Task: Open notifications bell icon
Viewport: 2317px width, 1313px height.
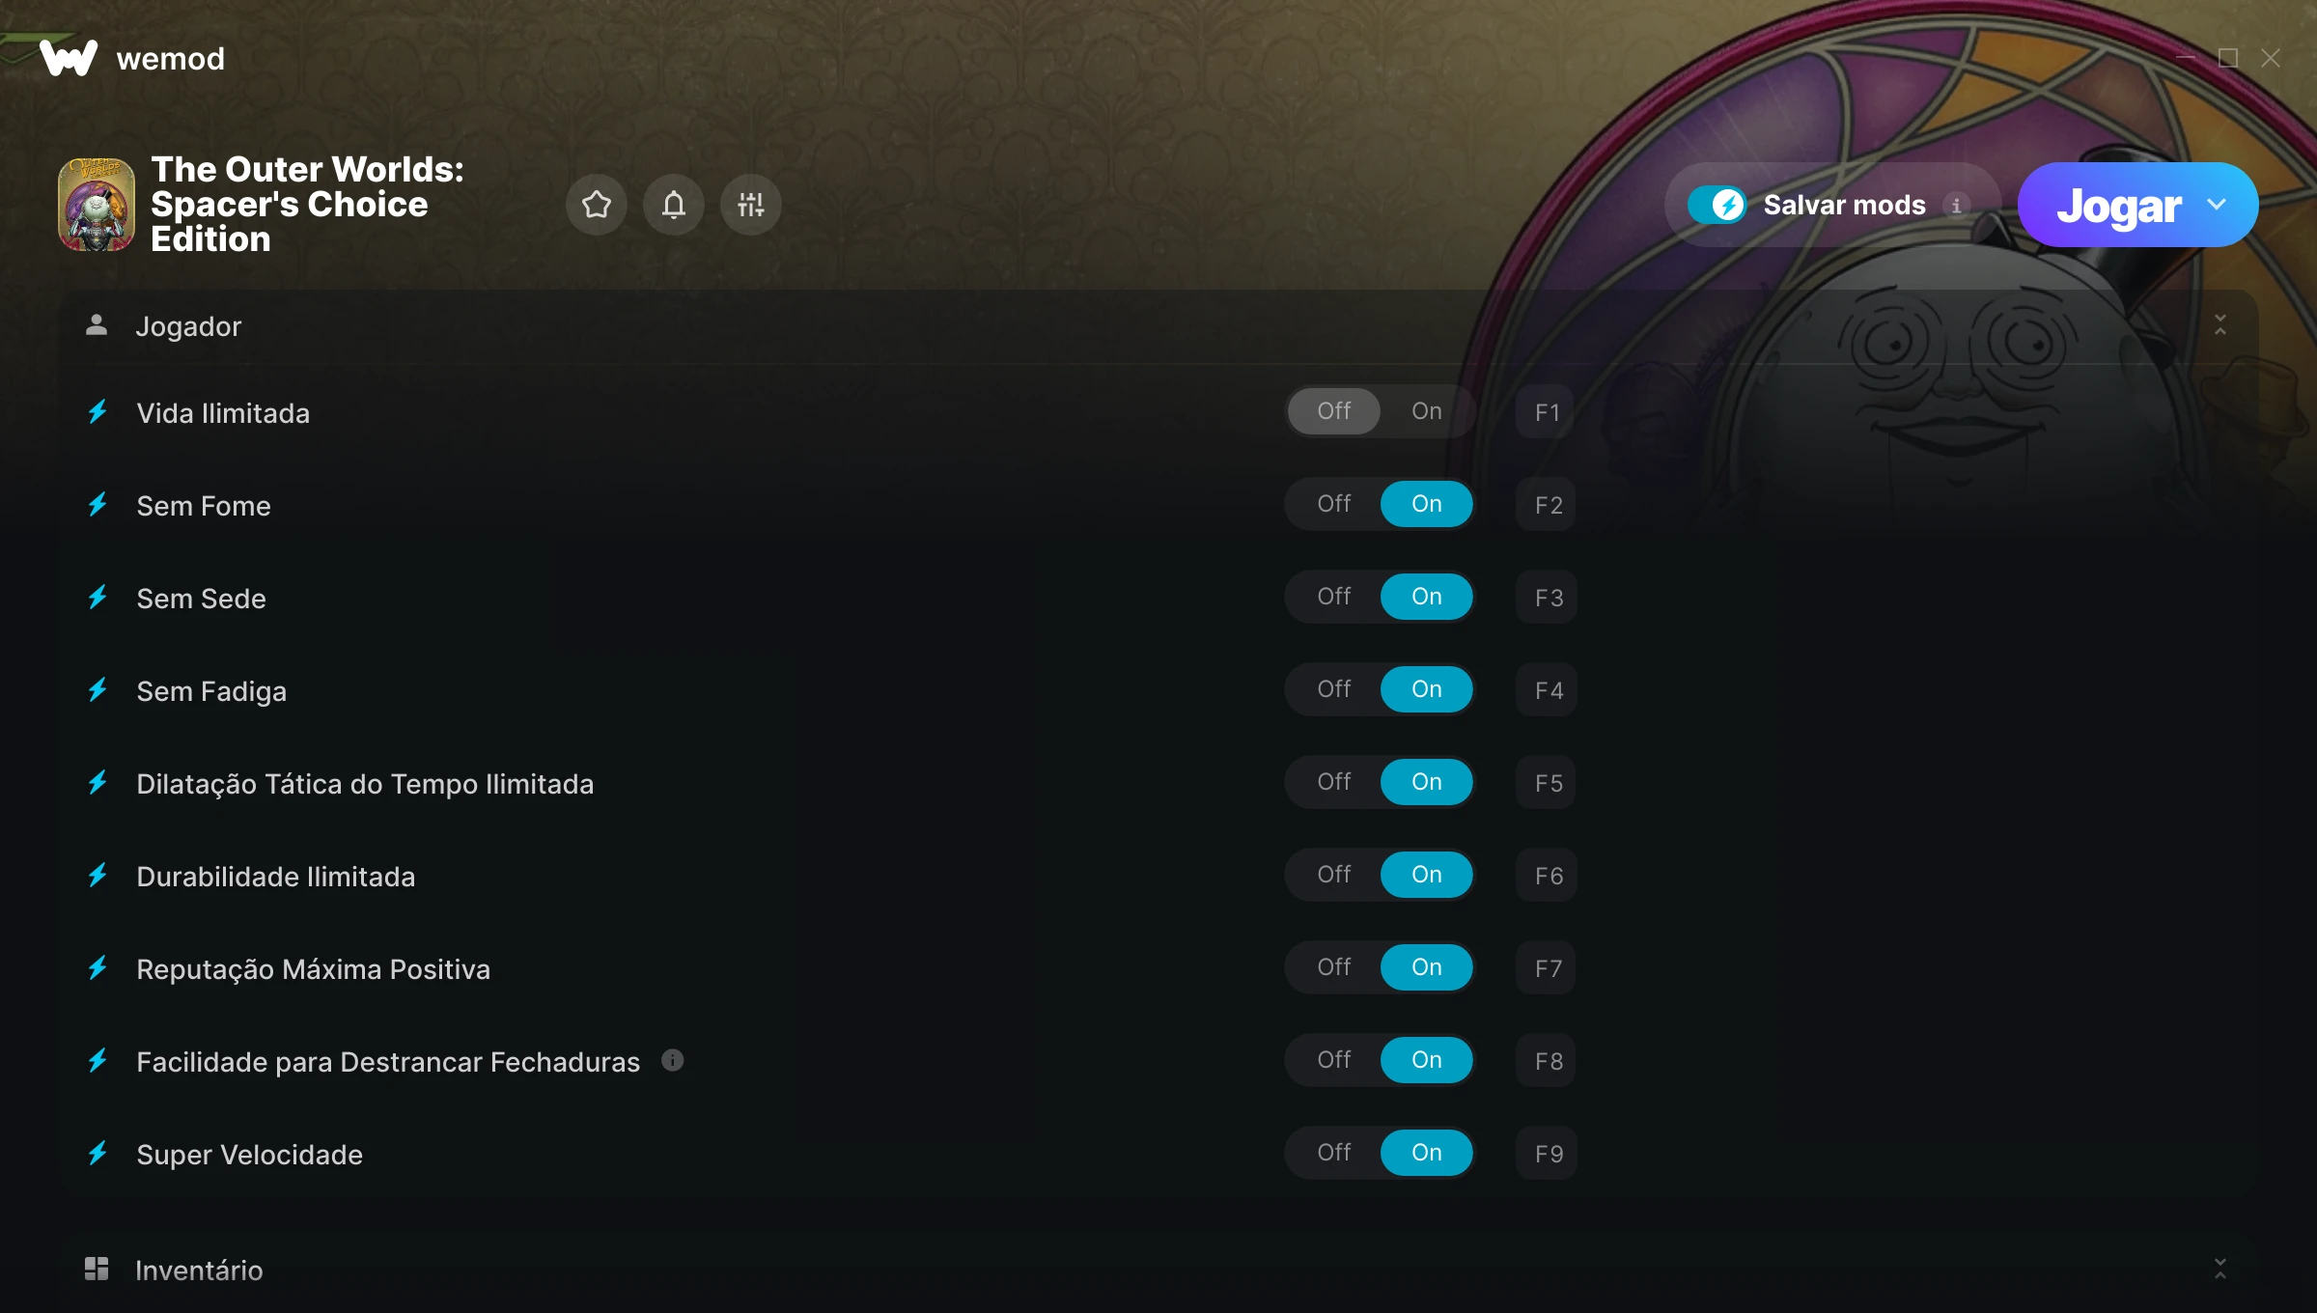Action: [674, 205]
